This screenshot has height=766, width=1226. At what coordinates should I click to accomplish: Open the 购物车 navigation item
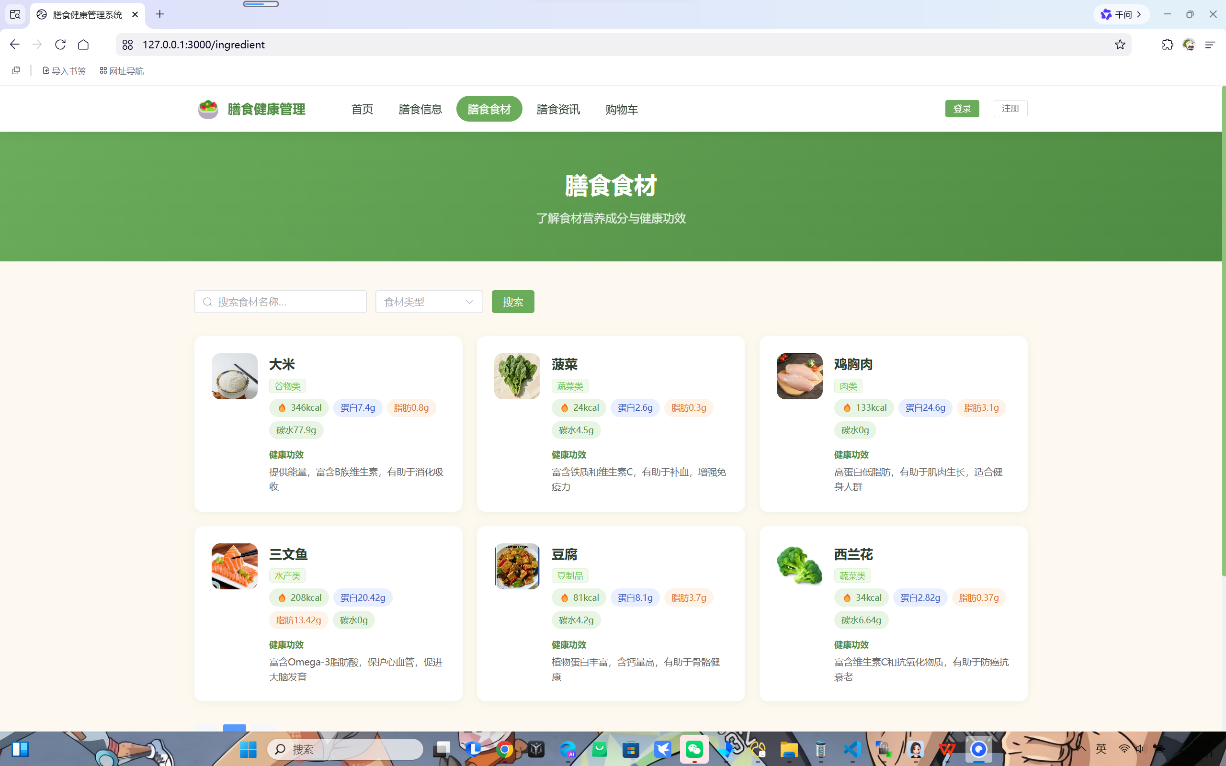click(x=621, y=109)
